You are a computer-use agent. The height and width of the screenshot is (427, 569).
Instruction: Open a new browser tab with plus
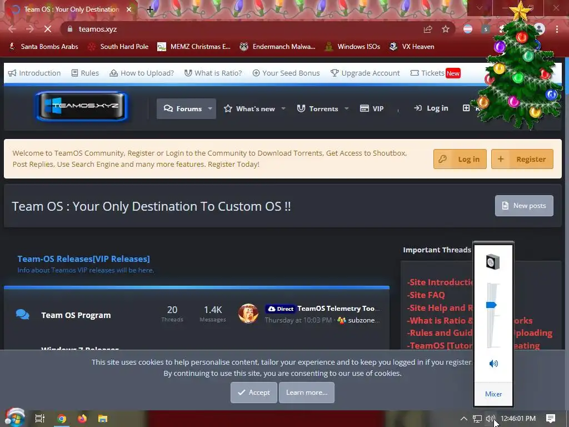pyautogui.click(x=150, y=9)
